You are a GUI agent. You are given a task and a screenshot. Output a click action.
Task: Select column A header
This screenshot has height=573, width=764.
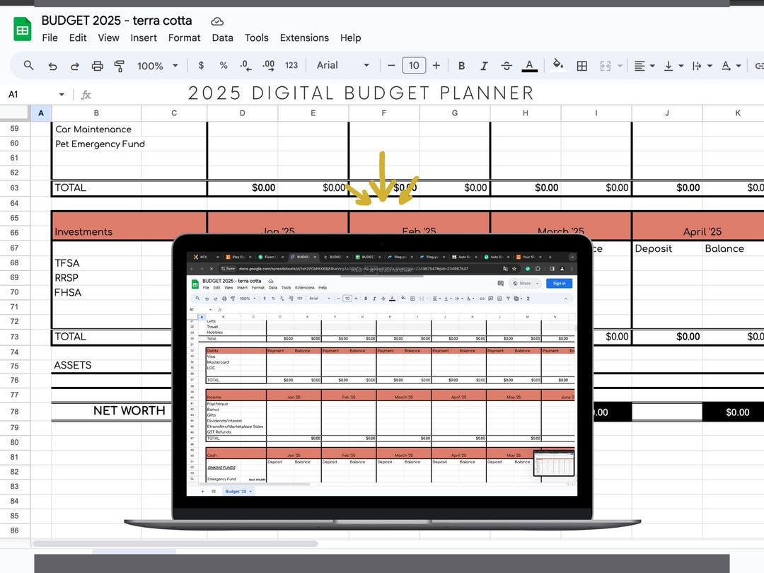tap(41, 113)
